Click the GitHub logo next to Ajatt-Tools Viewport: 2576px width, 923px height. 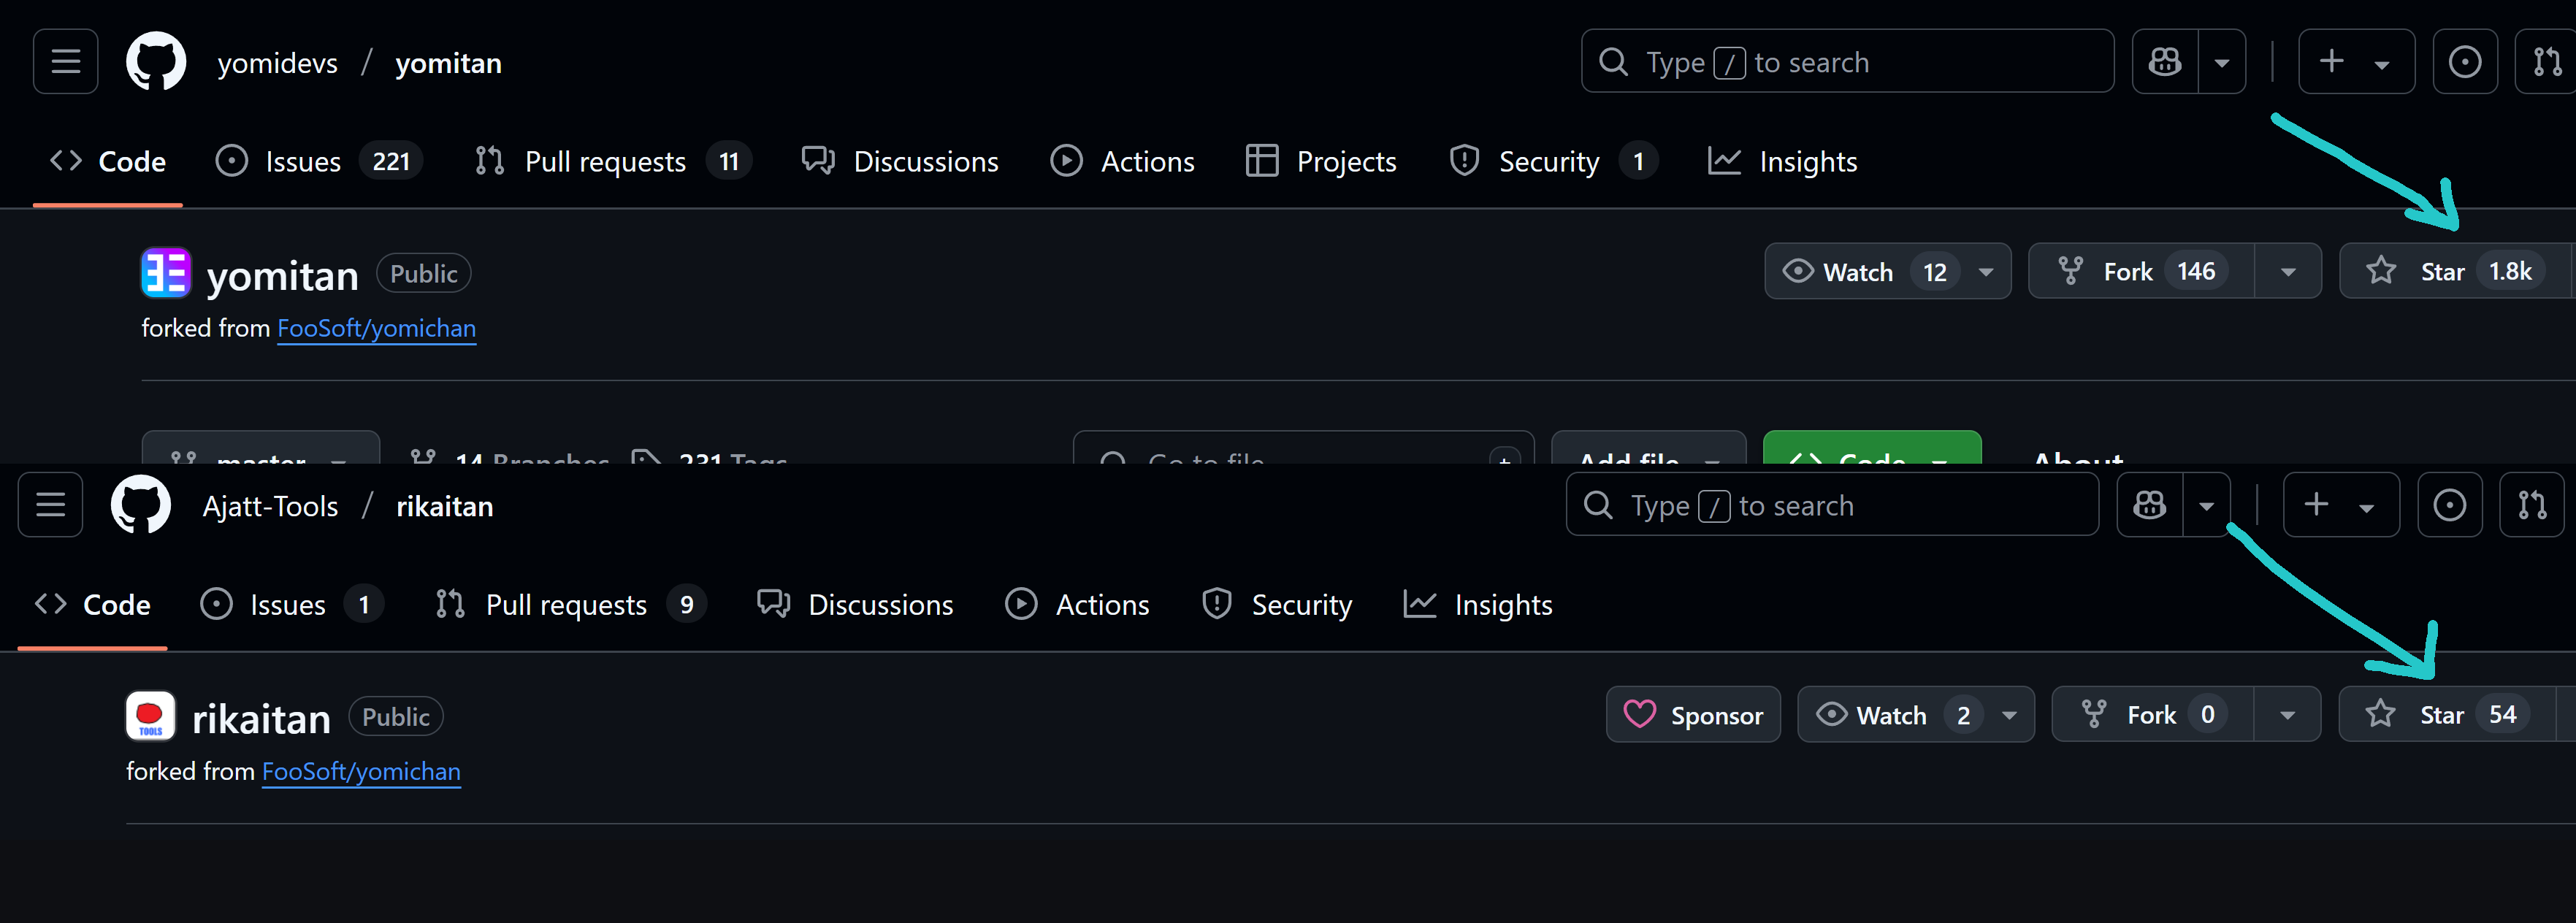141,505
